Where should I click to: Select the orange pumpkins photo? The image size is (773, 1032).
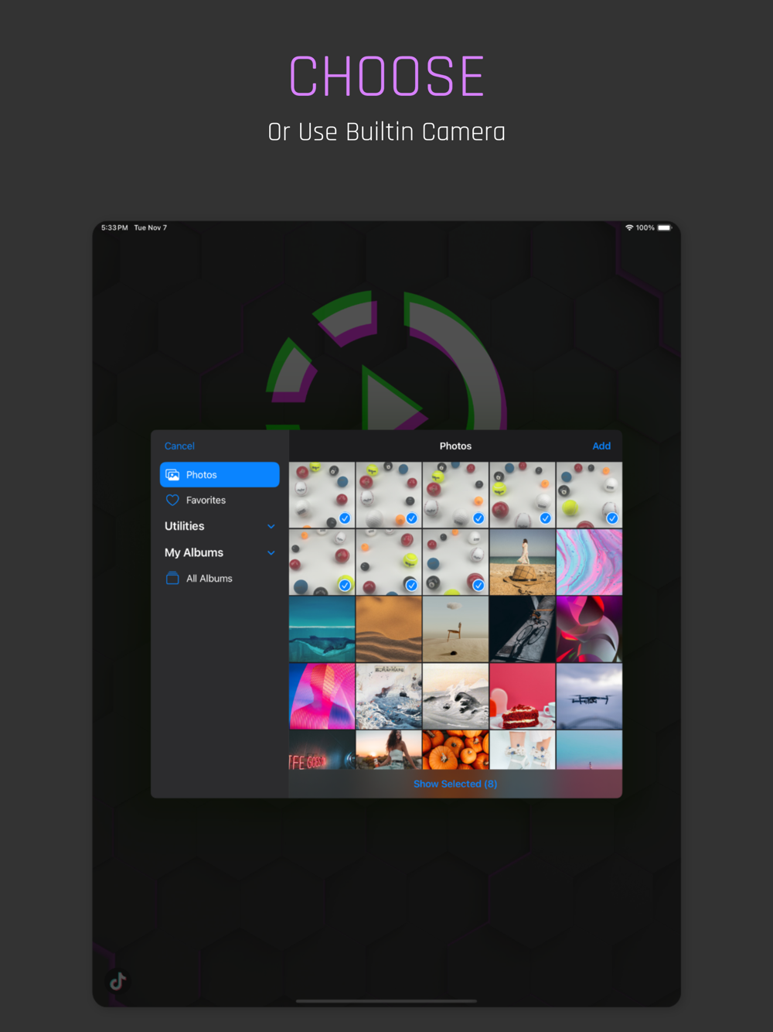click(455, 750)
